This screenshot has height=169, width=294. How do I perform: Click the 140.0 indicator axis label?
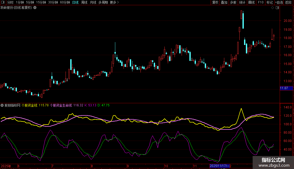click(x=287, y=107)
